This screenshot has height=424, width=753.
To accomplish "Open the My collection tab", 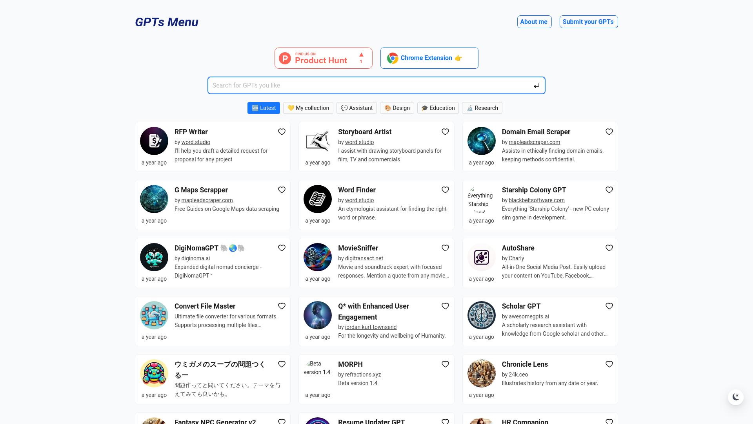I will pos(308,108).
